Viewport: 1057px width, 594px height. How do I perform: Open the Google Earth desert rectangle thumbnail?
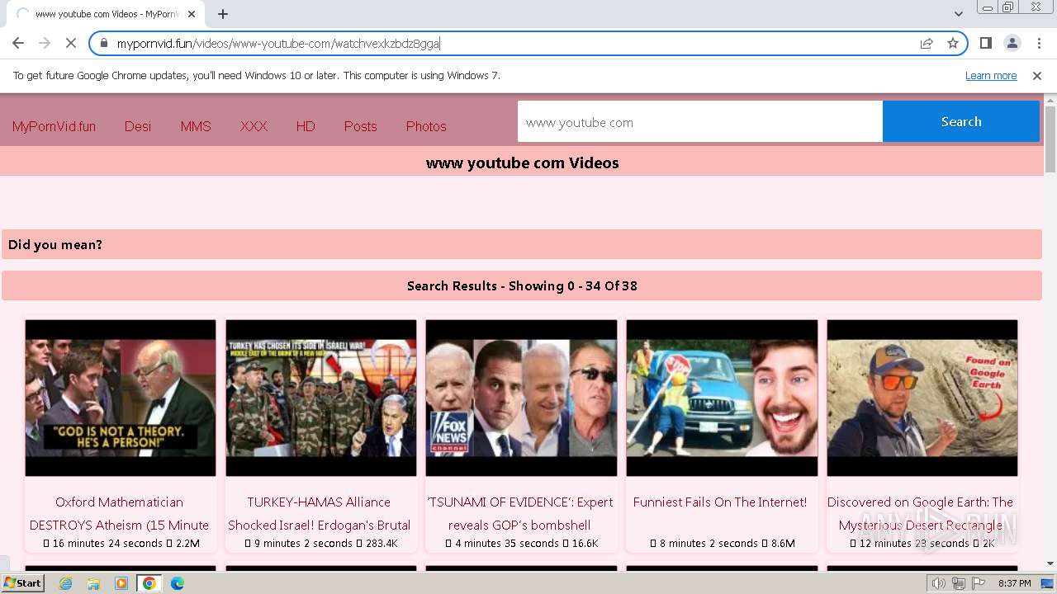(922, 398)
